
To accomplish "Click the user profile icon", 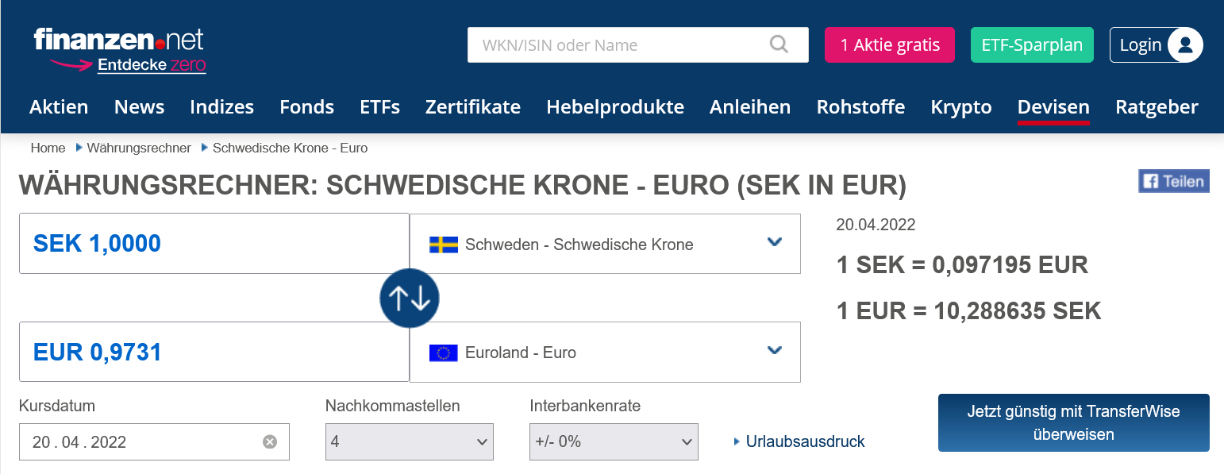I will pos(1185,45).
